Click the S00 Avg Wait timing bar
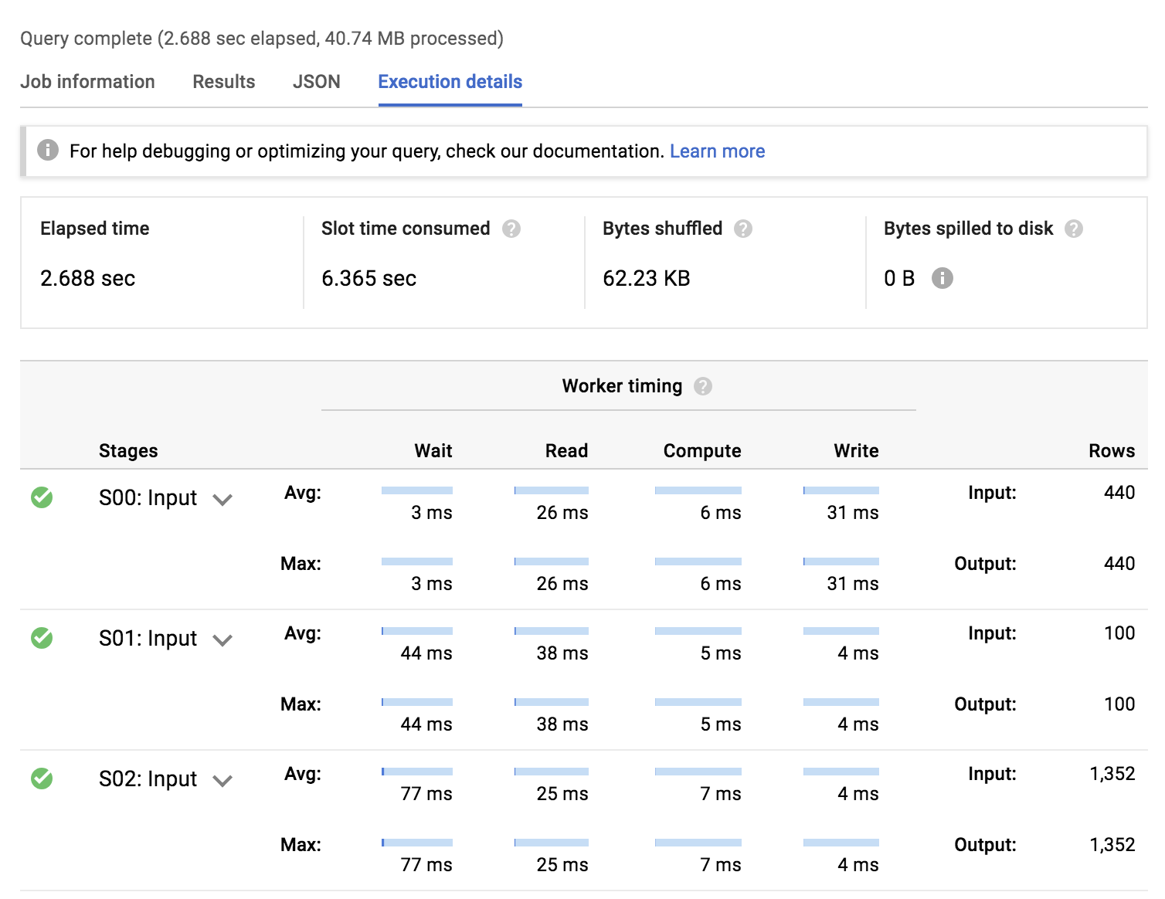Image resolution: width=1165 pixels, height=899 pixels. click(x=417, y=490)
